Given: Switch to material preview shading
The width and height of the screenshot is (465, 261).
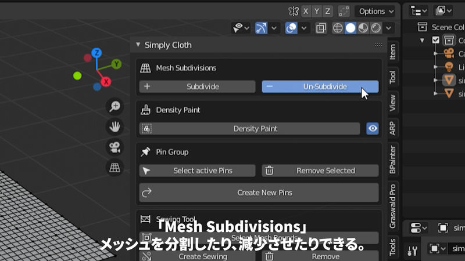Looking at the screenshot, I should coord(363,28).
